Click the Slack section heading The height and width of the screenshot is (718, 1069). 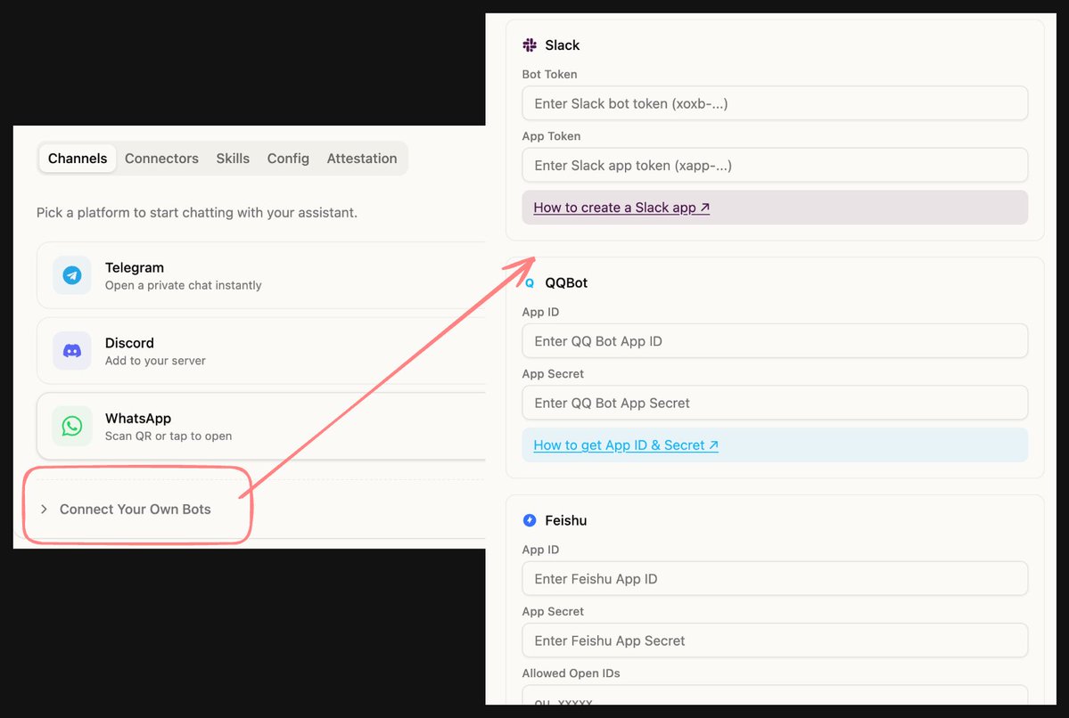point(562,45)
